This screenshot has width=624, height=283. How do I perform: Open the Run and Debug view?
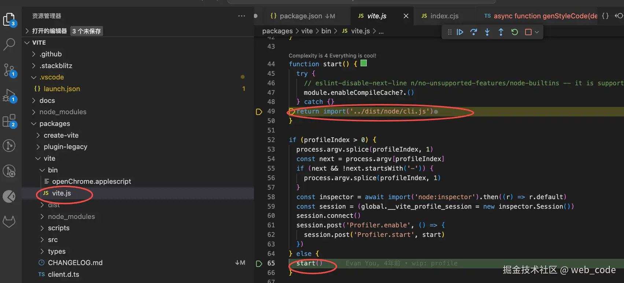pyautogui.click(x=9, y=95)
